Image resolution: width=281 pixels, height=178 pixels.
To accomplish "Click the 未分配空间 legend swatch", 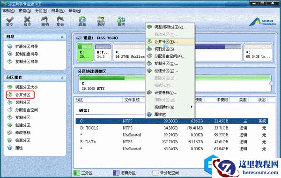I will [155, 173].
